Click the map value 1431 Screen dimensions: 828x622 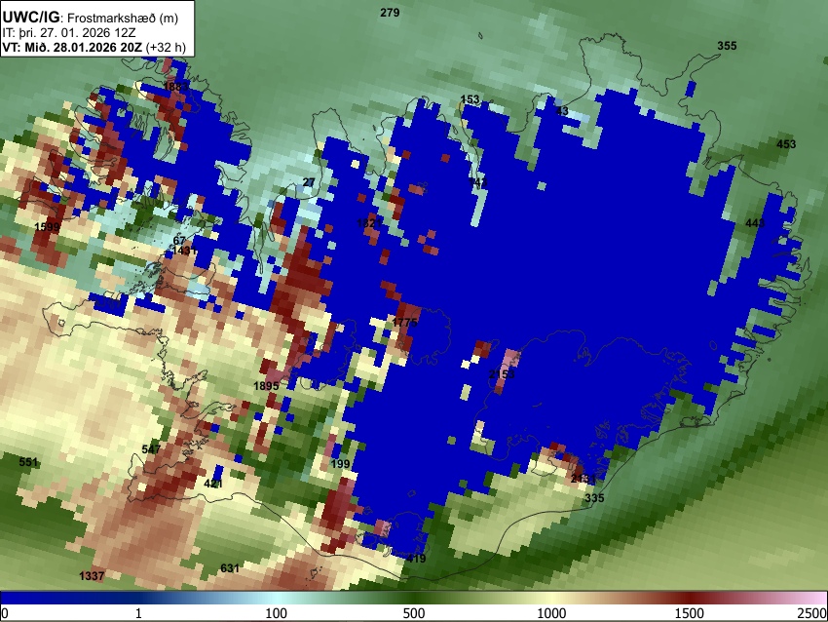coord(185,251)
